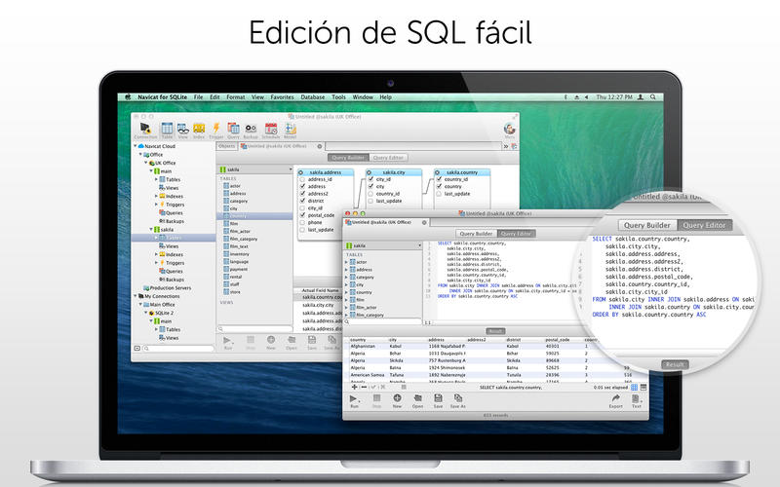Uncheck district in sakila.address table
The height and width of the screenshot is (487, 780).
302,201
